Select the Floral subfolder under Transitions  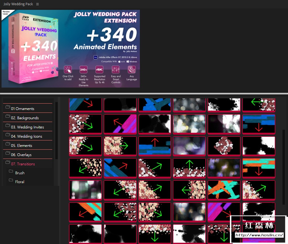tap(19, 182)
